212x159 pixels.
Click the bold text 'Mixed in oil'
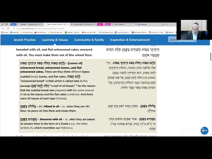point(52,106)
